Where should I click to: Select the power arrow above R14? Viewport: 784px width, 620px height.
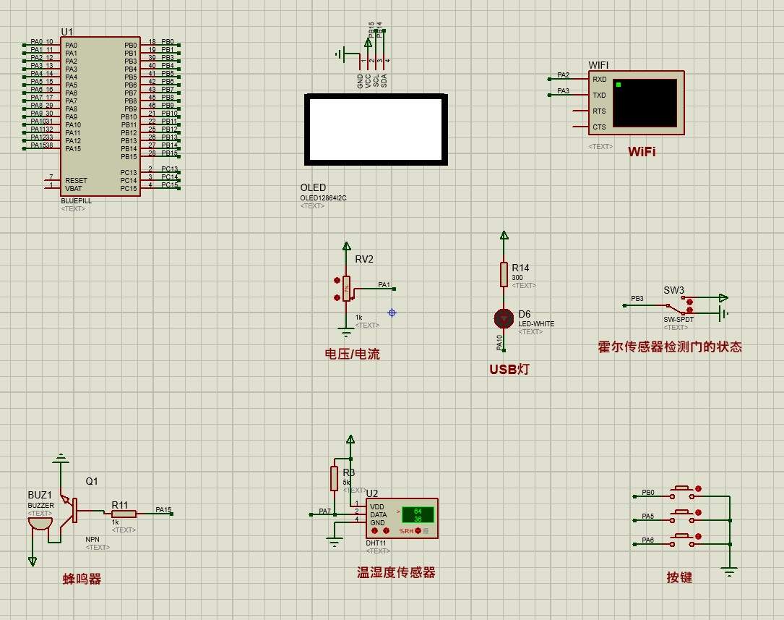pos(504,235)
